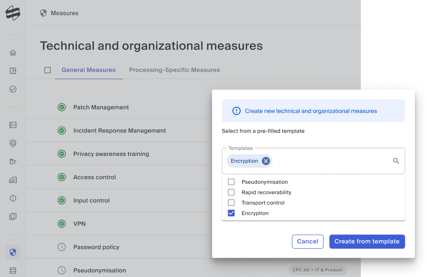Click Cancel in the dialog
The width and height of the screenshot is (427, 277).
(x=307, y=241)
